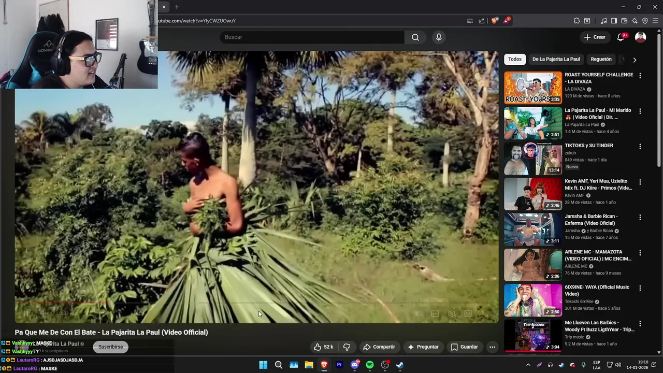Open options menu for 6IX9INE YAYA video

[x=640, y=288]
